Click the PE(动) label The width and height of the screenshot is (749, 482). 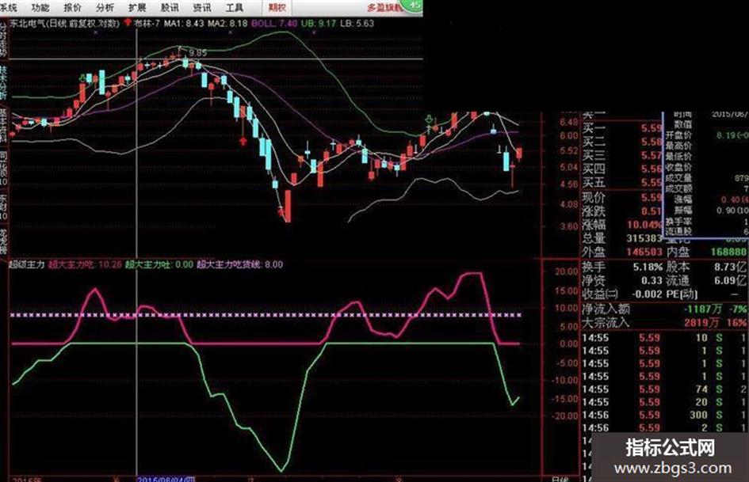coord(682,294)
